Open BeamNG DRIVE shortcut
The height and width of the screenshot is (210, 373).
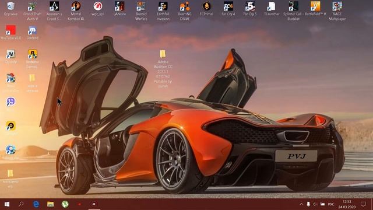pyautogui.click(x=185, y=6)
